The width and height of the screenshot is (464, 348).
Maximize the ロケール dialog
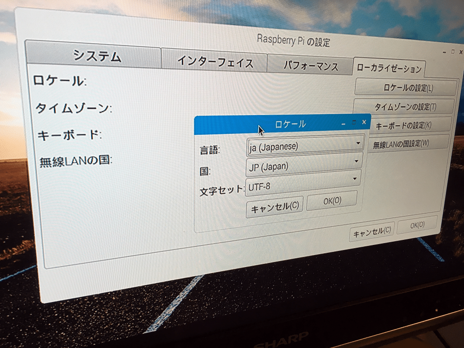coord(354,122)
